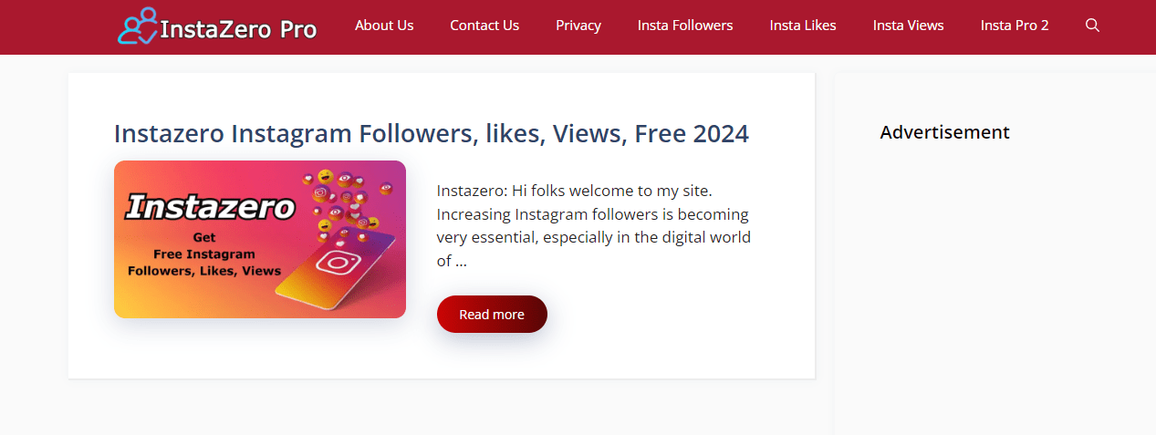The width and height of the screenshot is (1156, 435).
Task: Click the 2024 text in the post title
Action: 721,133
